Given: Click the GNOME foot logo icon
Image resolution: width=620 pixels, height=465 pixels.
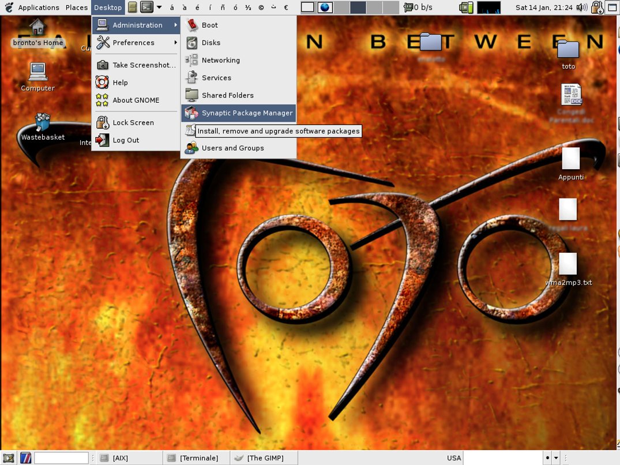Looking at the screenshot, I should pos(9,7).
